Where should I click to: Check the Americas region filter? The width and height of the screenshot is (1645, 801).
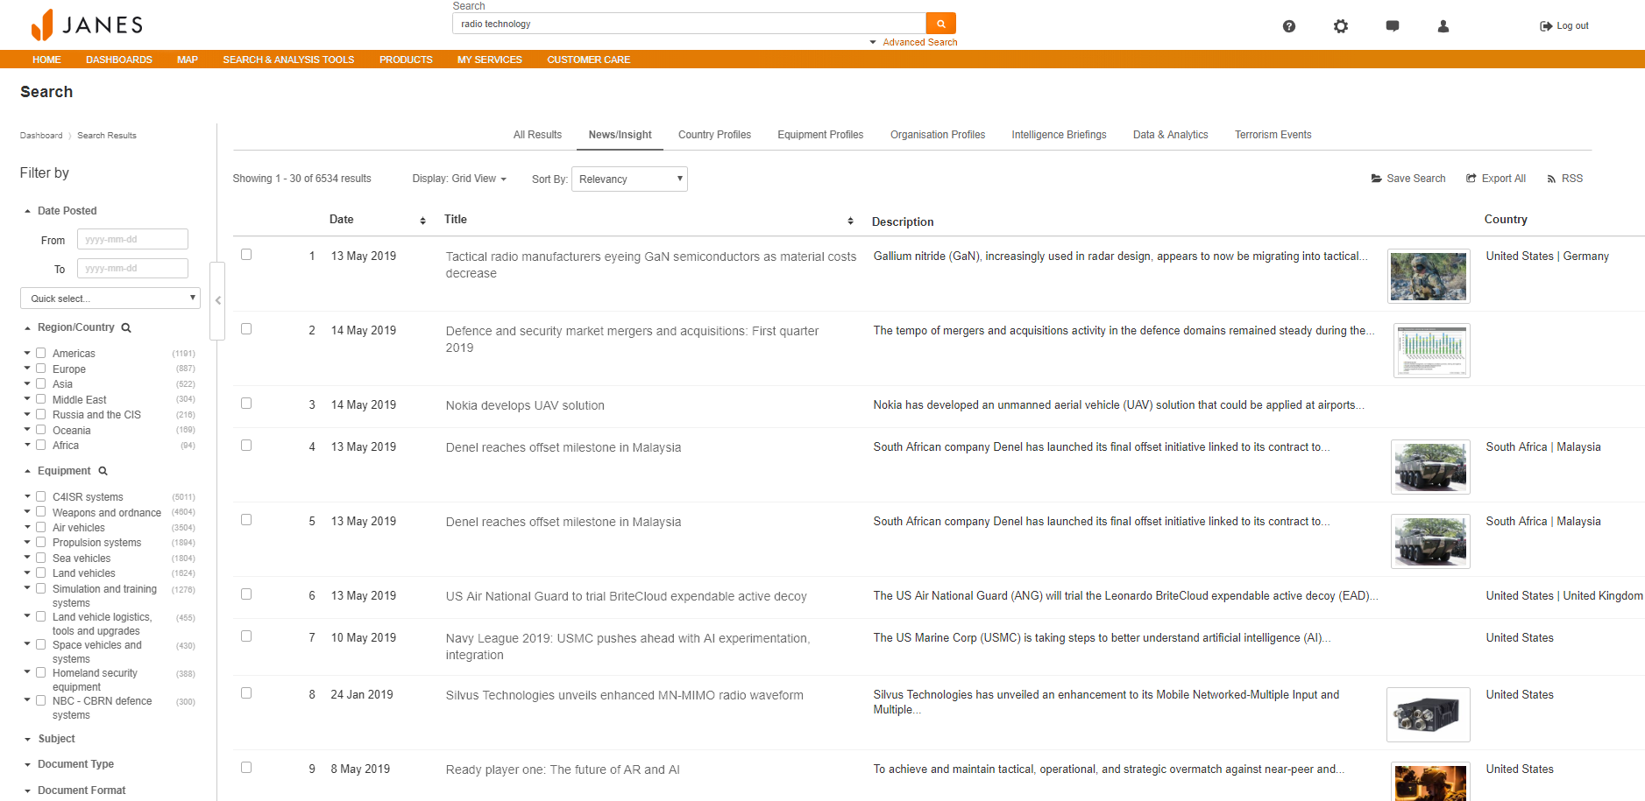40,353
